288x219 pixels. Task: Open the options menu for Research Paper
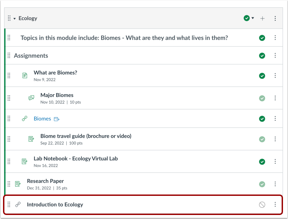point(275,184)
